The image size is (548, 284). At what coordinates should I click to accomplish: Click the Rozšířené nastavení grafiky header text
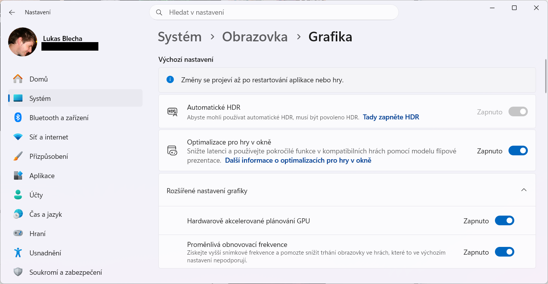coord(207,190)
